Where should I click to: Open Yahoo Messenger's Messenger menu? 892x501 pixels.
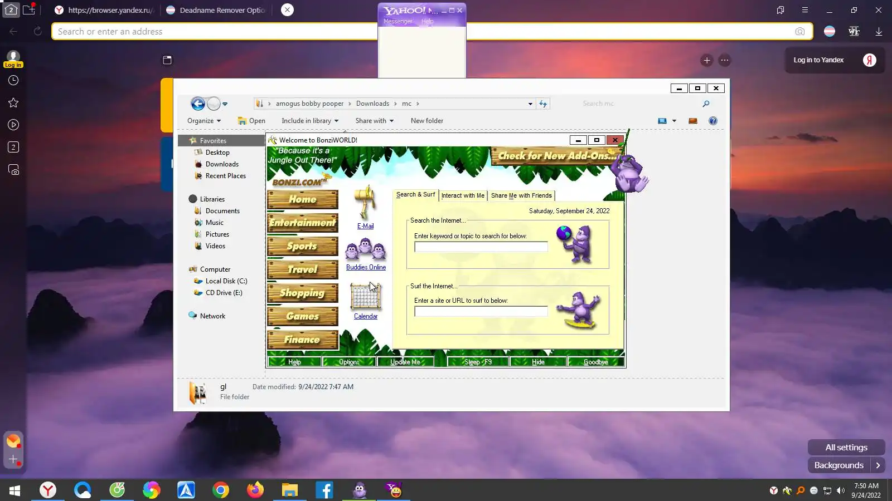pos(397,21)
